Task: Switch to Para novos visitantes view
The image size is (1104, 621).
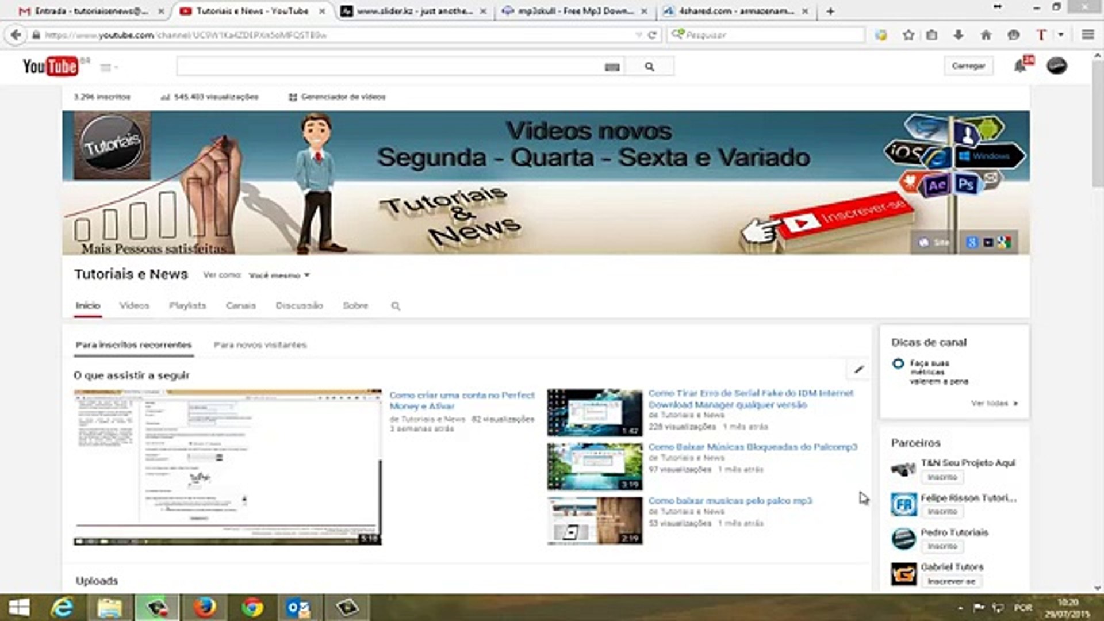Action: click(x=260, y=344)
